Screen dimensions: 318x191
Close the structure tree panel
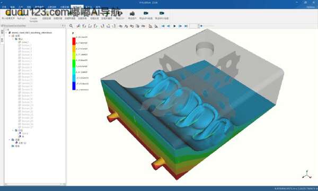pos(65,26)
